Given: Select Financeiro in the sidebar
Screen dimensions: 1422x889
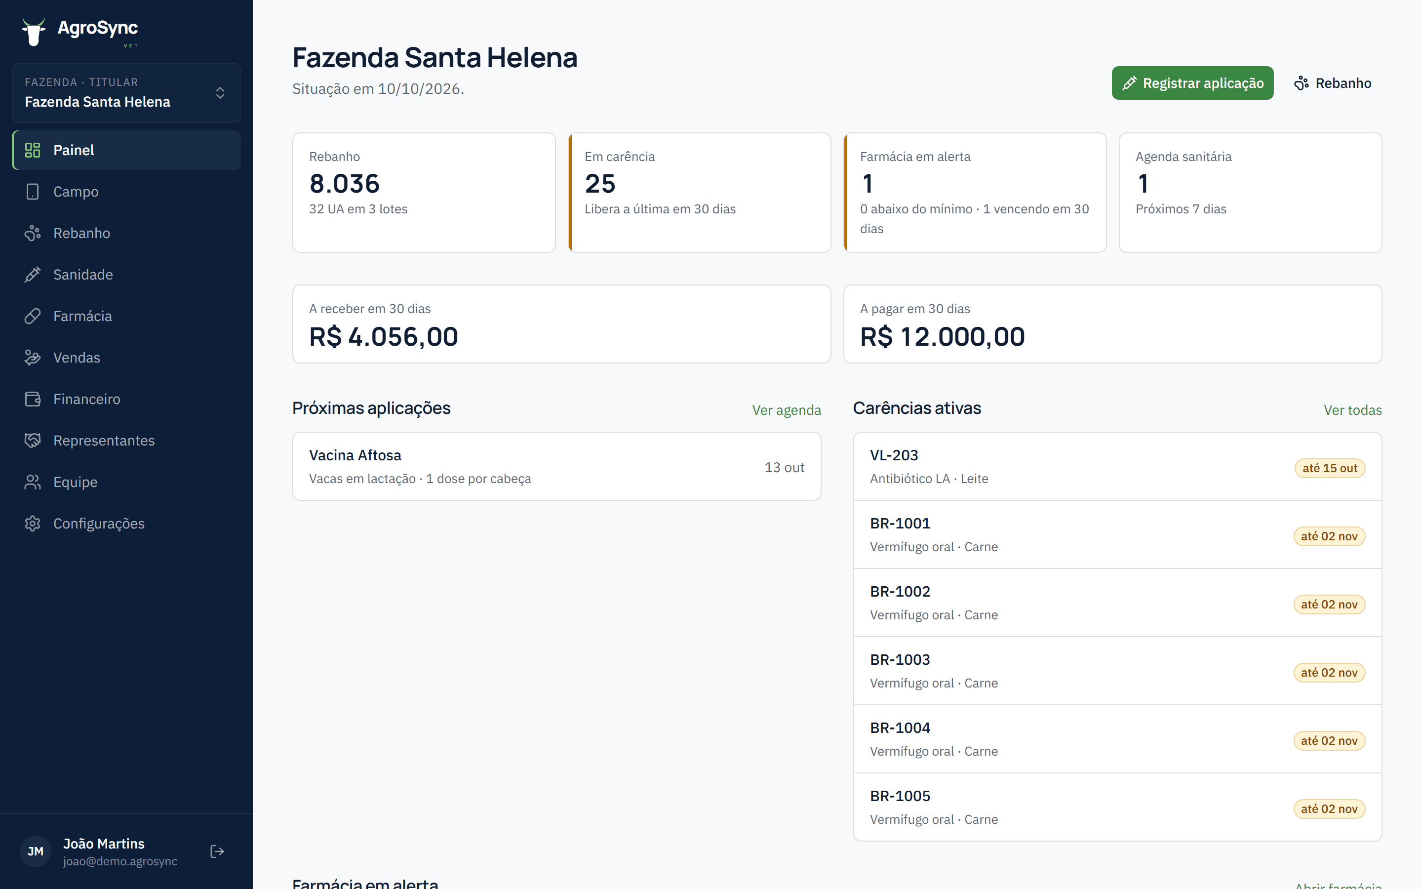Looking at the screenshot, I should point(126,399).
